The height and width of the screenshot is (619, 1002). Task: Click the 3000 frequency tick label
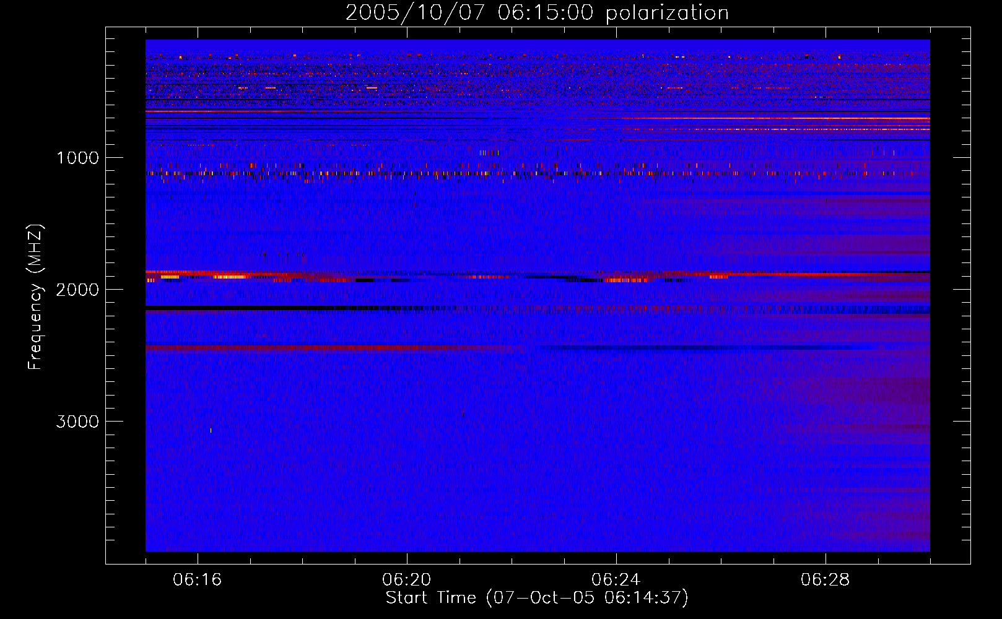tap(77, 422)
